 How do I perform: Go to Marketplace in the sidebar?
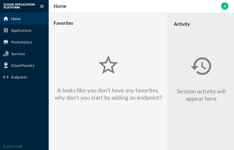(x=22, y=42)
